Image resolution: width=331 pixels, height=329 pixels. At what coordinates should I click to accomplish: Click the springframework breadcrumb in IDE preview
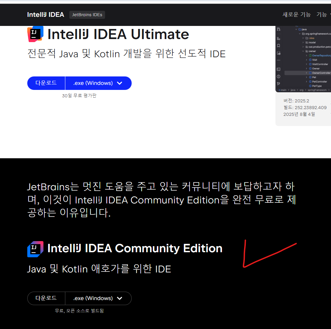click(317, 90)
